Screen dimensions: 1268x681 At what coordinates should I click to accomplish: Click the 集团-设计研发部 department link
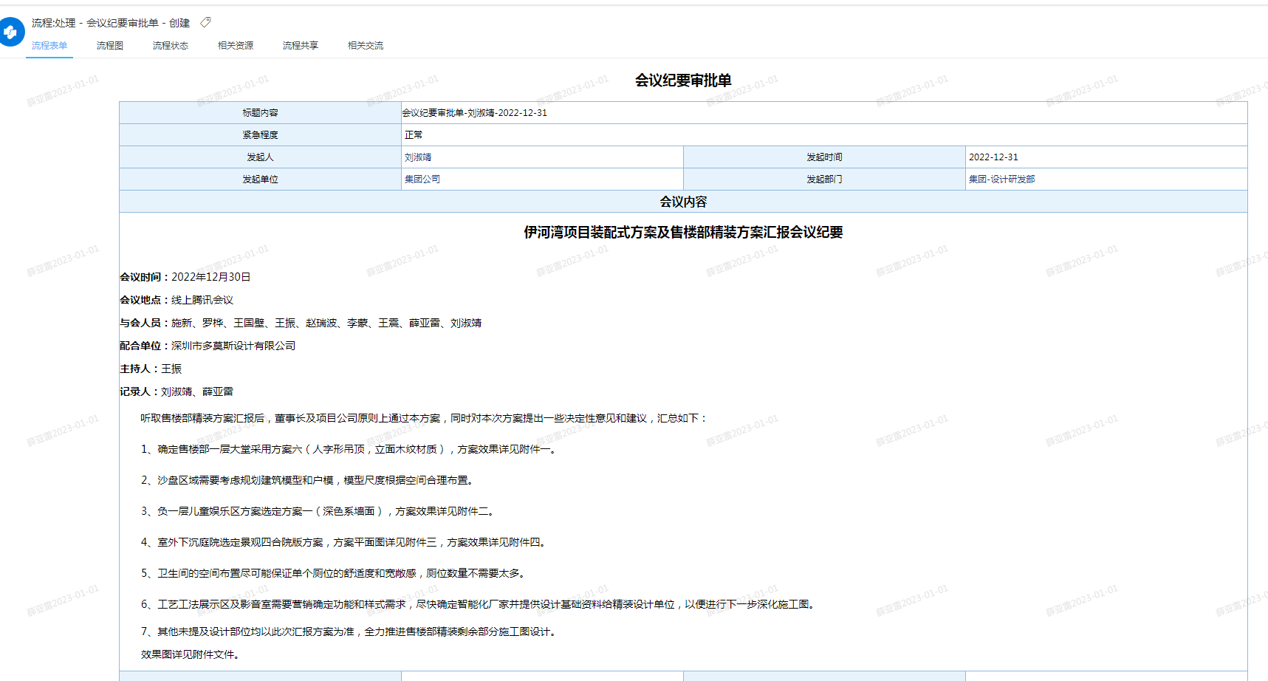[x=1001, y=179]
